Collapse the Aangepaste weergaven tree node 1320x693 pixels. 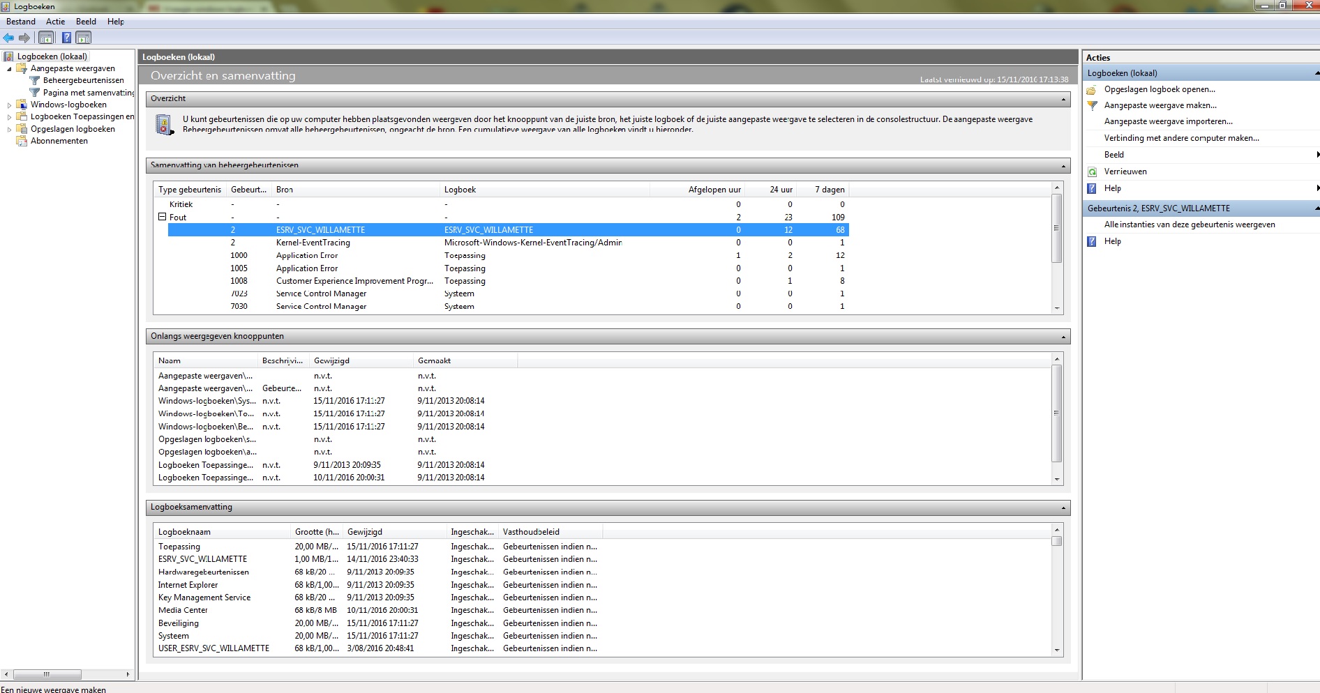pos(9,69)
